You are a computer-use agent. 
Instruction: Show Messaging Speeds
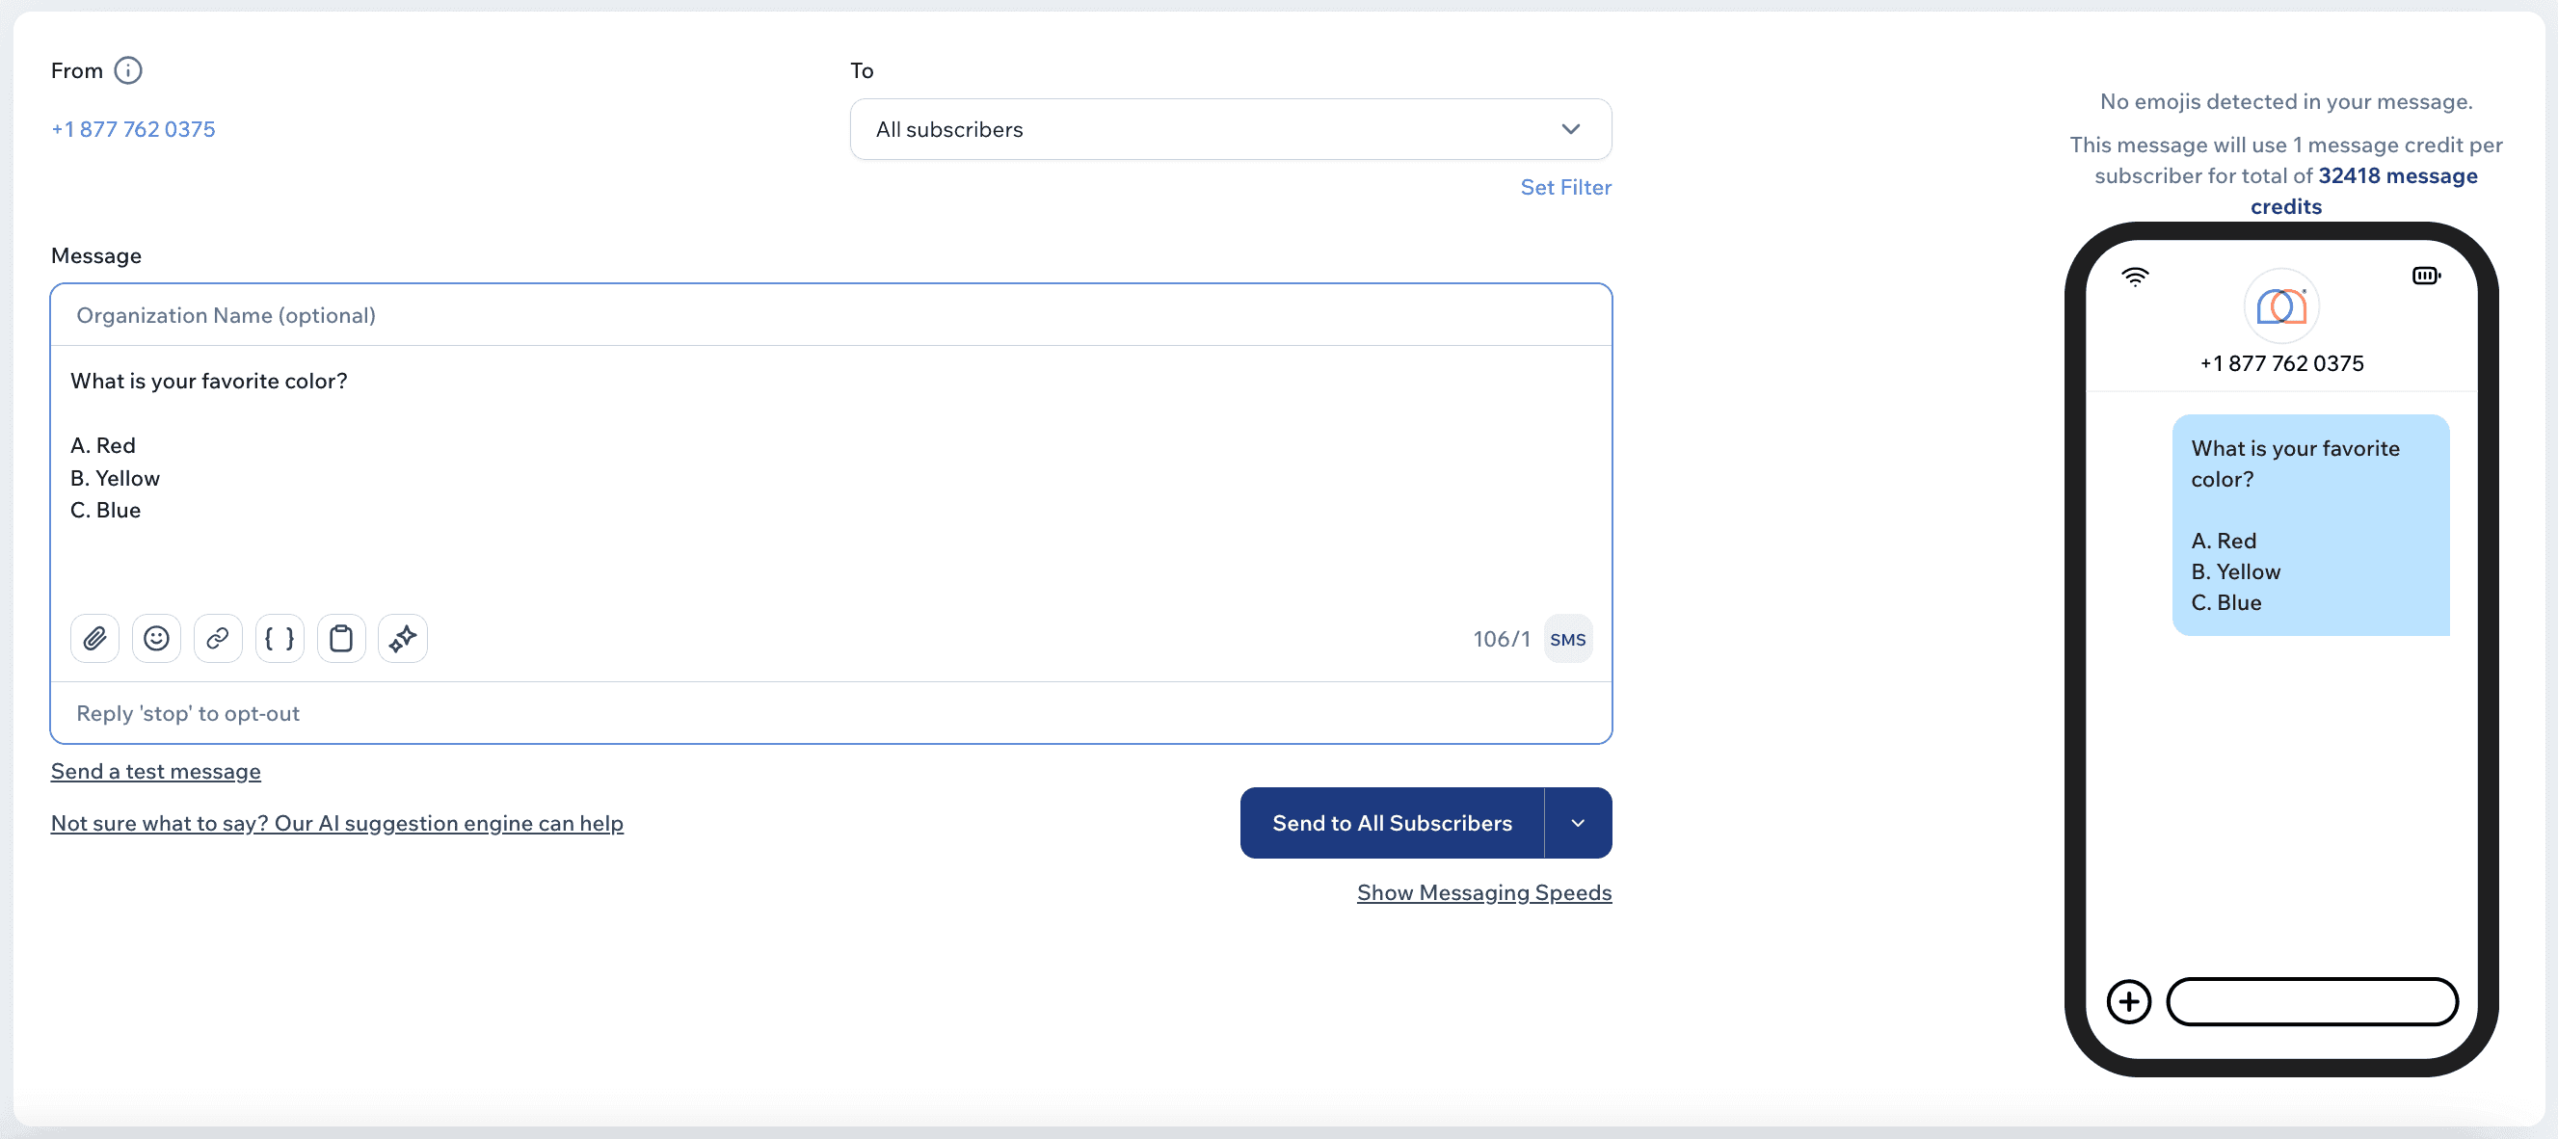1483,891
